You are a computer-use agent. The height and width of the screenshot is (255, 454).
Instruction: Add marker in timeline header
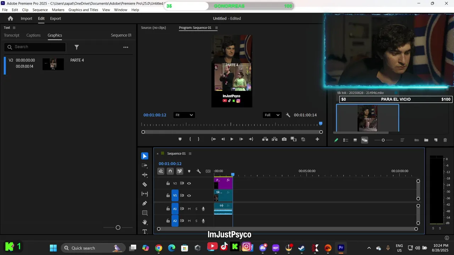coord(189,171)
